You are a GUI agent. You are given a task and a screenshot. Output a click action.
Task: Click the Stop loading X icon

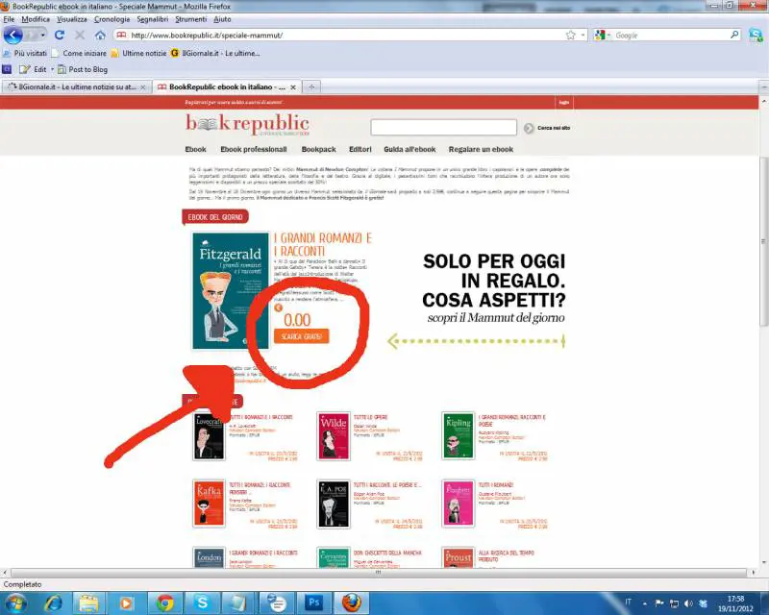(80, 36)
